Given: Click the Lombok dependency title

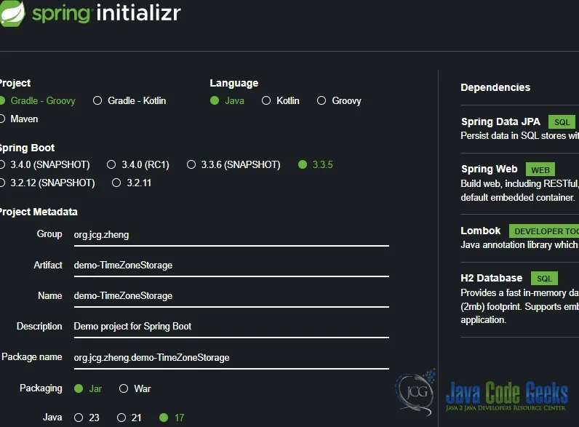Looking at the screenshot, I should click(480, 231).
